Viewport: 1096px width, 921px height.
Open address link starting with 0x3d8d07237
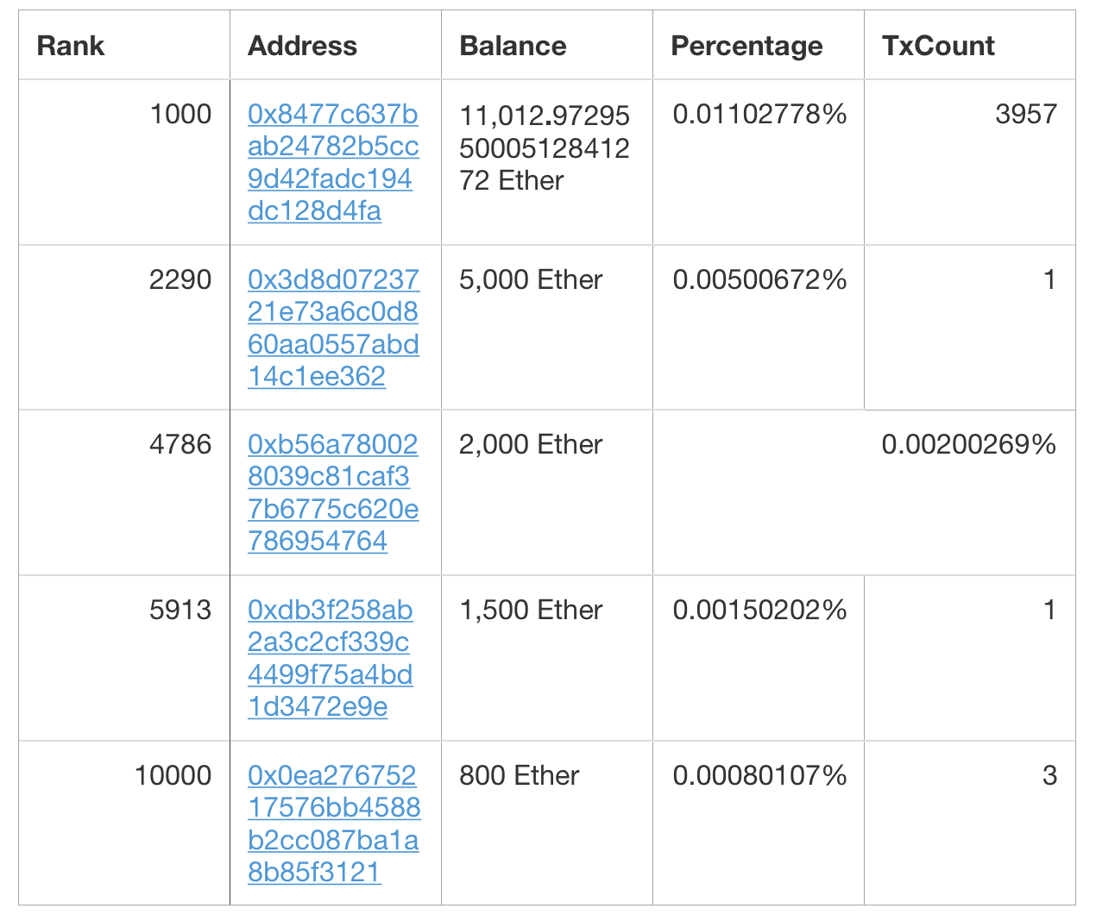coord(333,328)
